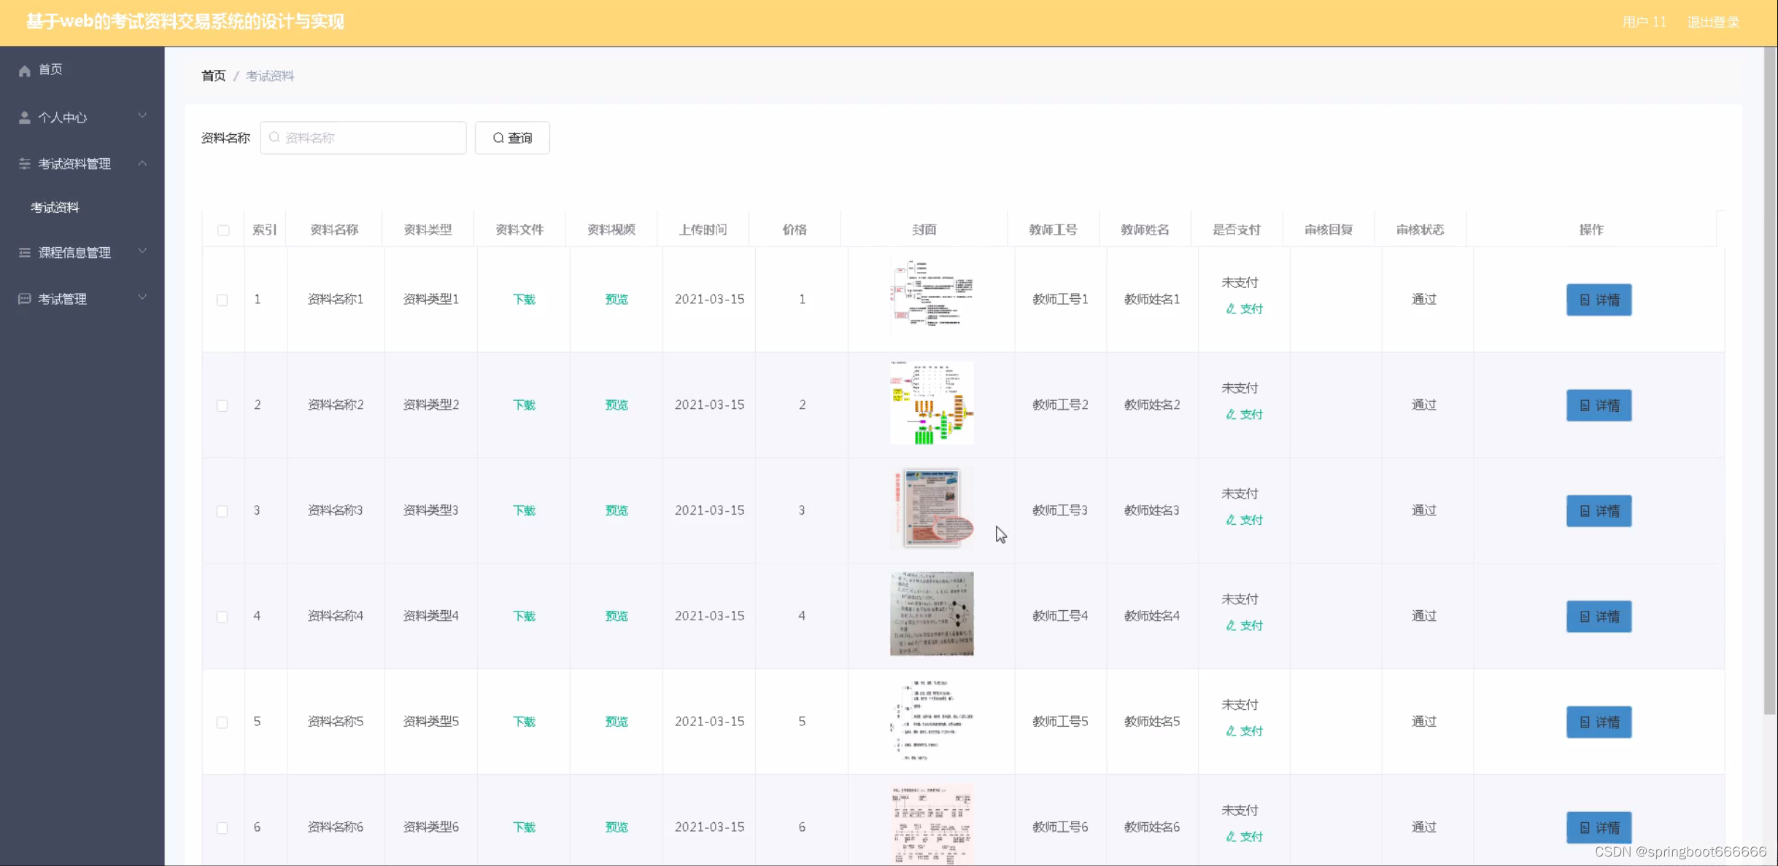Viewport: 1778px width, 866px height.
Task: Click the 考试管理 message icon
Action: point(25,299)
